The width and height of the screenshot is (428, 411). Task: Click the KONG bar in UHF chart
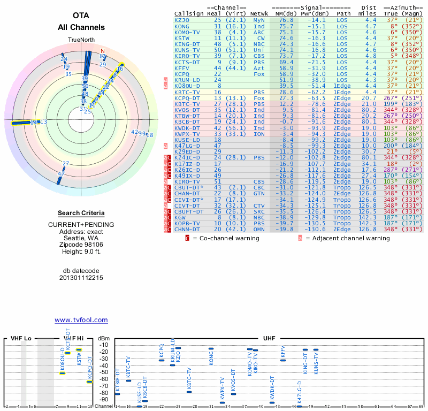pos(211,349)
